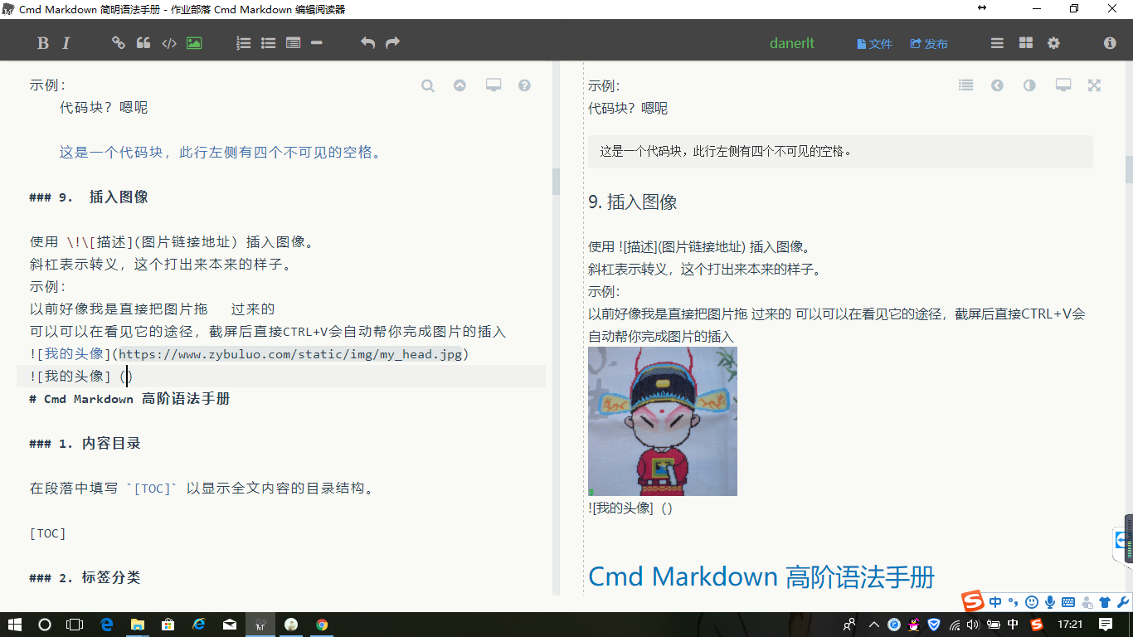Insert a code snippet

point(169,43)
